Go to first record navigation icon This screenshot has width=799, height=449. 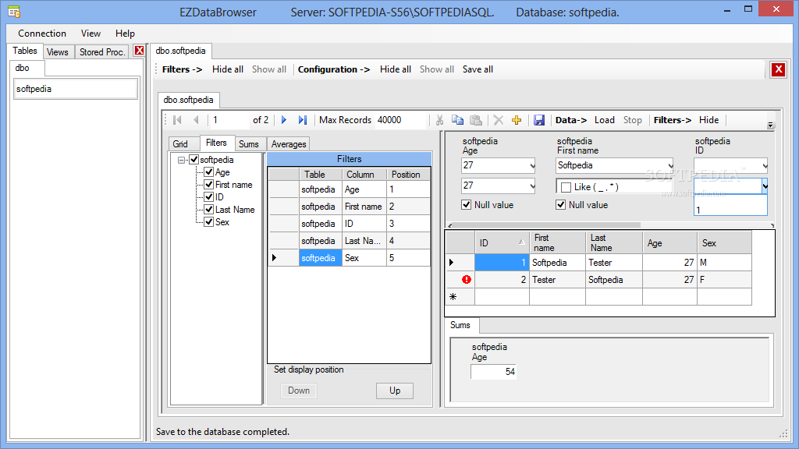pos(177,120)
